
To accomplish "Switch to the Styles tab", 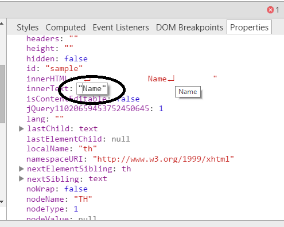I will coord(28,28).
